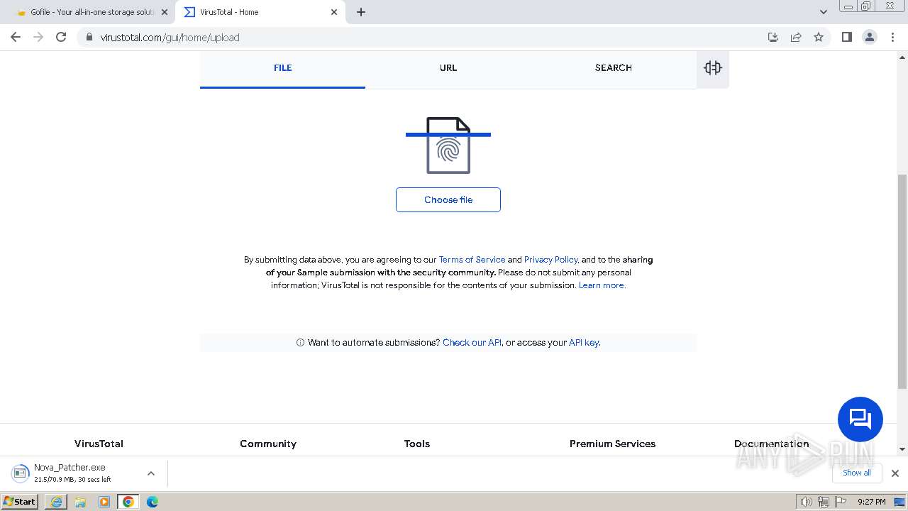
Task: Open the Terms of Service link
Action: (472, 260)
